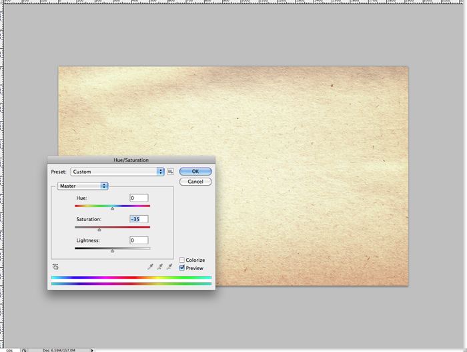467x352 pixels.
Task: Confirm with the OK button
Action: (x=195, y=171)
